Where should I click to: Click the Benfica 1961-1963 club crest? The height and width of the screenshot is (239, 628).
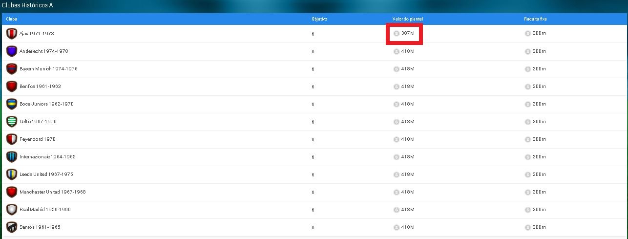[x=12, y=87]
